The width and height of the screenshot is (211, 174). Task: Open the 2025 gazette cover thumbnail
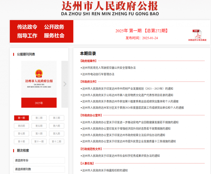tap(39, 84)
